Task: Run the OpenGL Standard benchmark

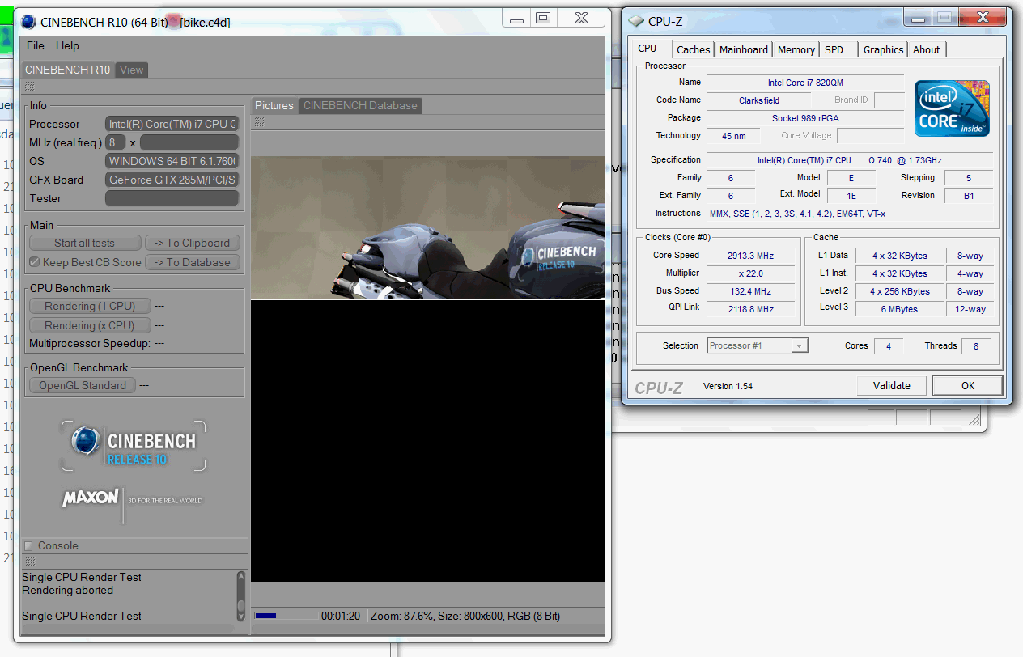Action: (83, 385)
